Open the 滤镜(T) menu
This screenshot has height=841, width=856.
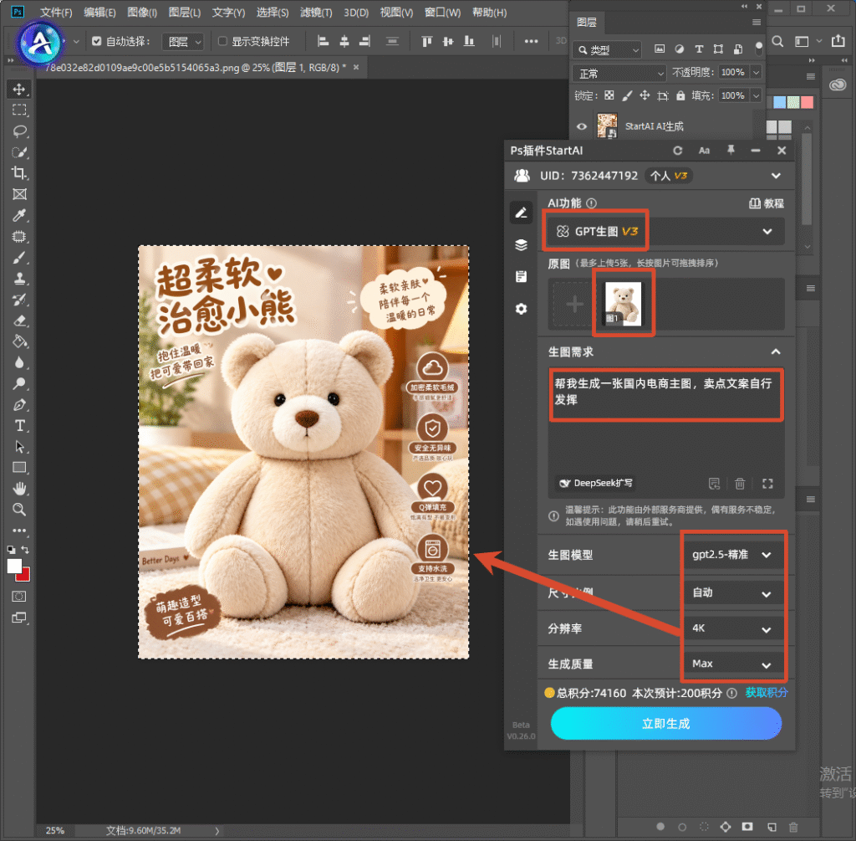pyautogui.click(x=316, y=12)
